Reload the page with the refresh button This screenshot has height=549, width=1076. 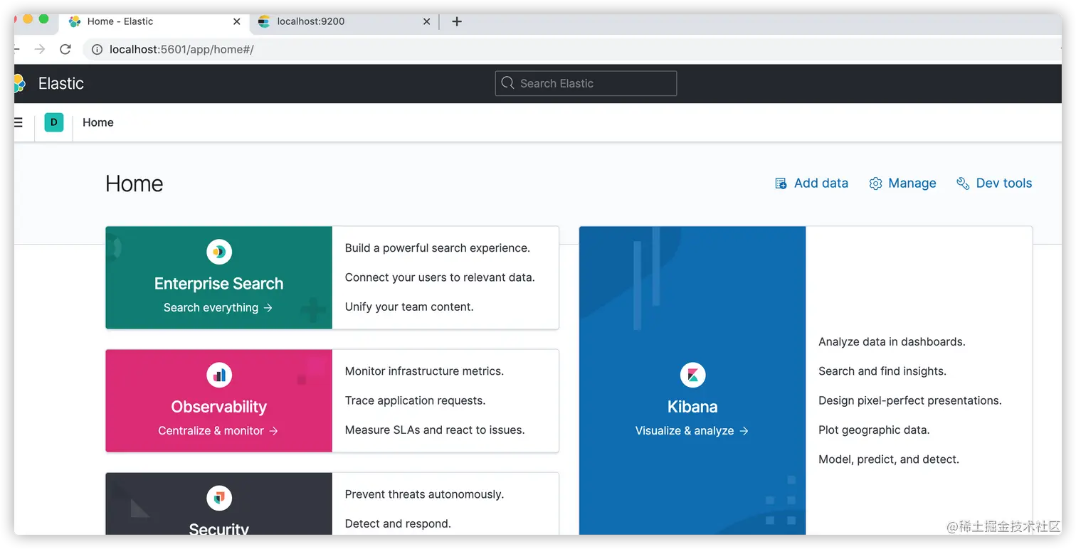point(65,49)
